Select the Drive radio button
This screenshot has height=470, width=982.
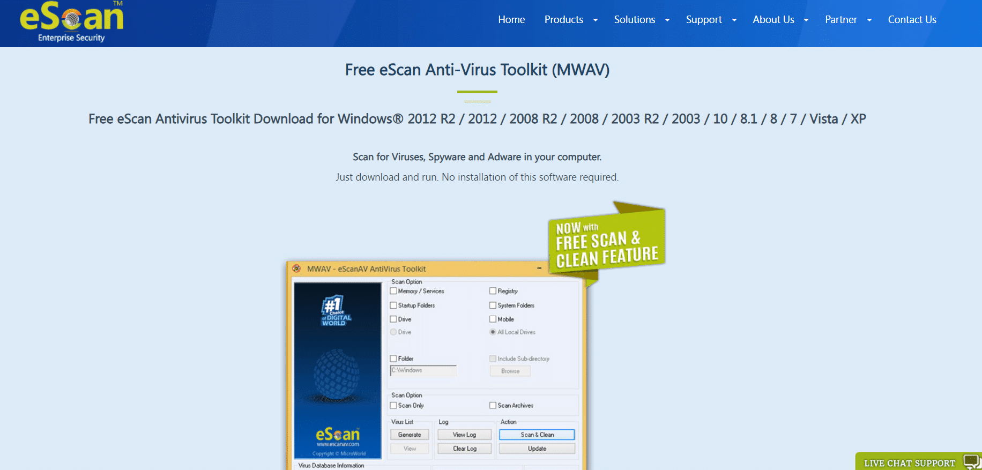(393, 332)
